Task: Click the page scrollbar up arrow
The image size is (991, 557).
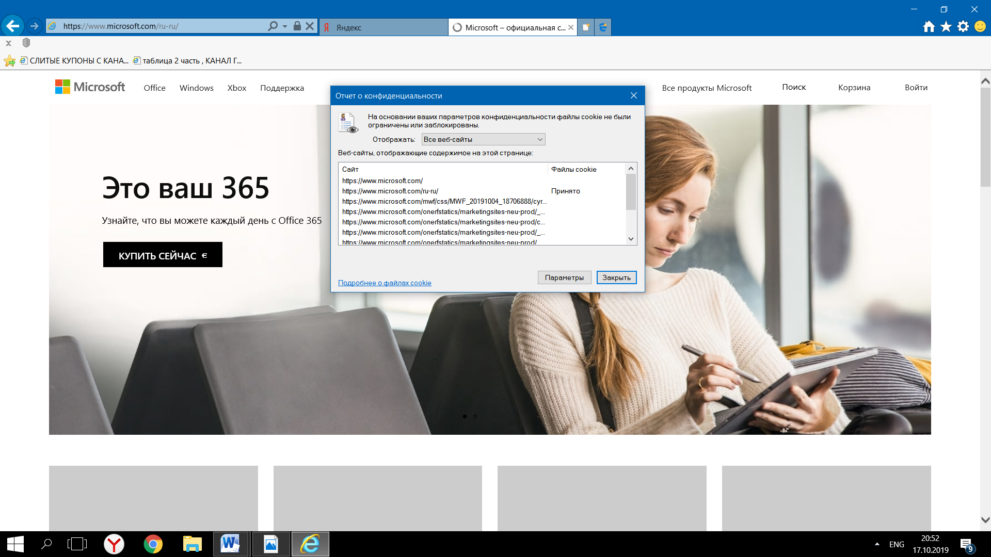Action: [x=985, y=81]
